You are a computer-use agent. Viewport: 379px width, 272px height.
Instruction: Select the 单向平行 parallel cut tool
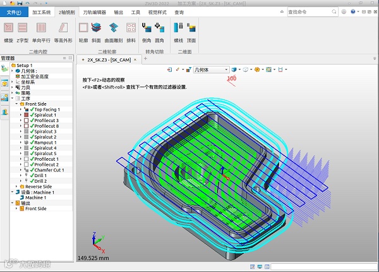click(x=41, y=32)
